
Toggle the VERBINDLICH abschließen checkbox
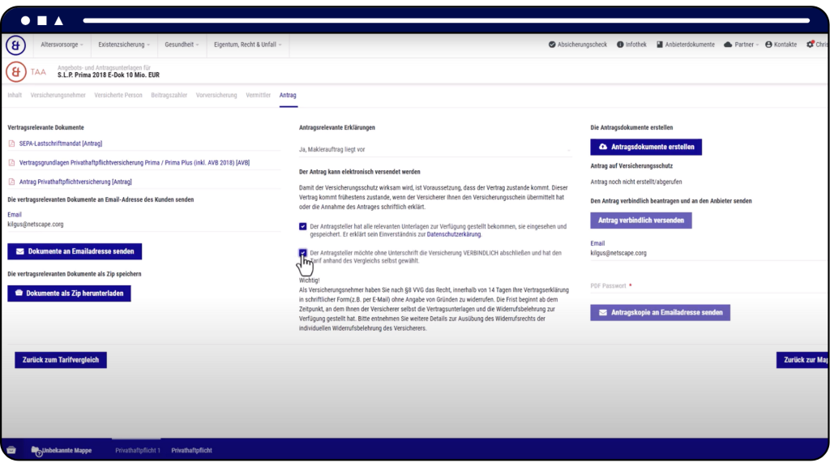coord(303,253)
